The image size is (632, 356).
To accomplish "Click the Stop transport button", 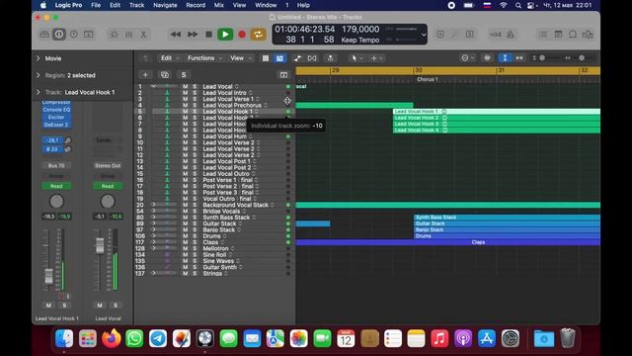I will [x=208, y=35].
